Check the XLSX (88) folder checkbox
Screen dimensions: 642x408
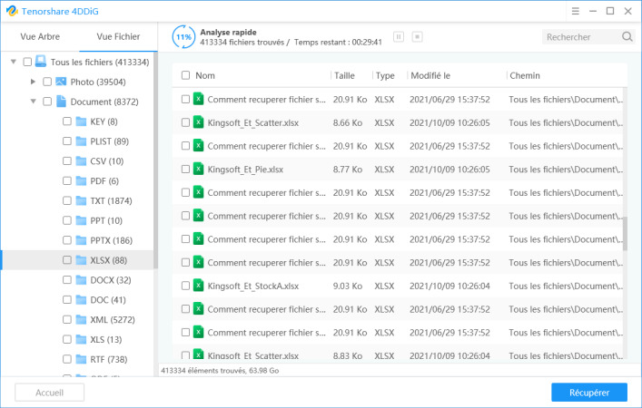[x=66, y=260]
